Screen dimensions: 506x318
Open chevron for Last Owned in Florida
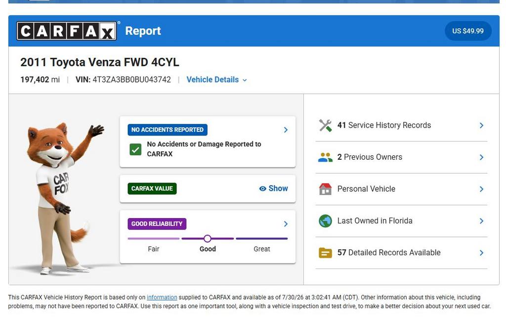click(x=481, y=221)
